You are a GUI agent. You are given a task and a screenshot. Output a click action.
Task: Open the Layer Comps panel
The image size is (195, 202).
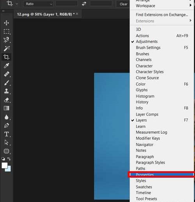point(162,114)
